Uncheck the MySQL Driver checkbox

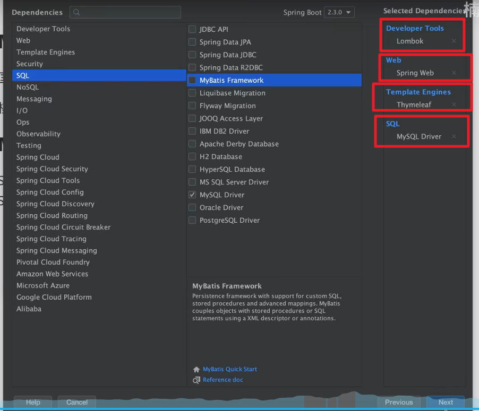click(x=192, y=195)
